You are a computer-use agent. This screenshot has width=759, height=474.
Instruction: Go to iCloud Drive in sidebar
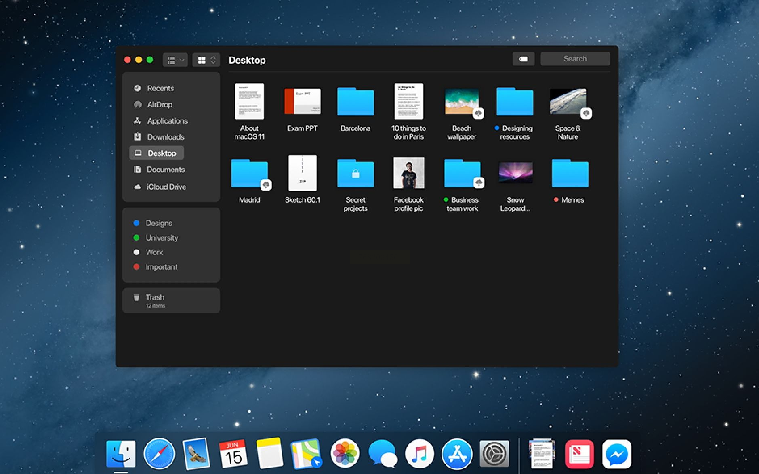pos(166,187)
